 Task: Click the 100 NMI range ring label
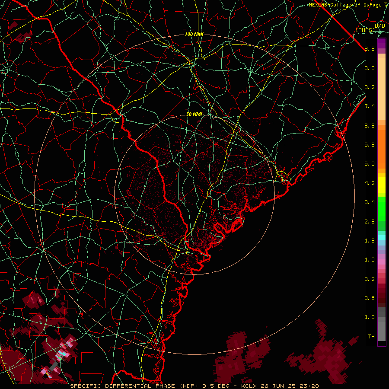[194, 34]
